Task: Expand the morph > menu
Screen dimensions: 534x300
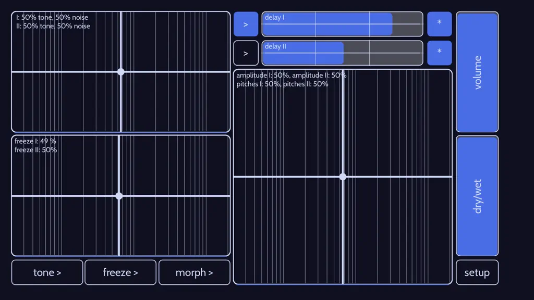Action: [x=195, y=272]
